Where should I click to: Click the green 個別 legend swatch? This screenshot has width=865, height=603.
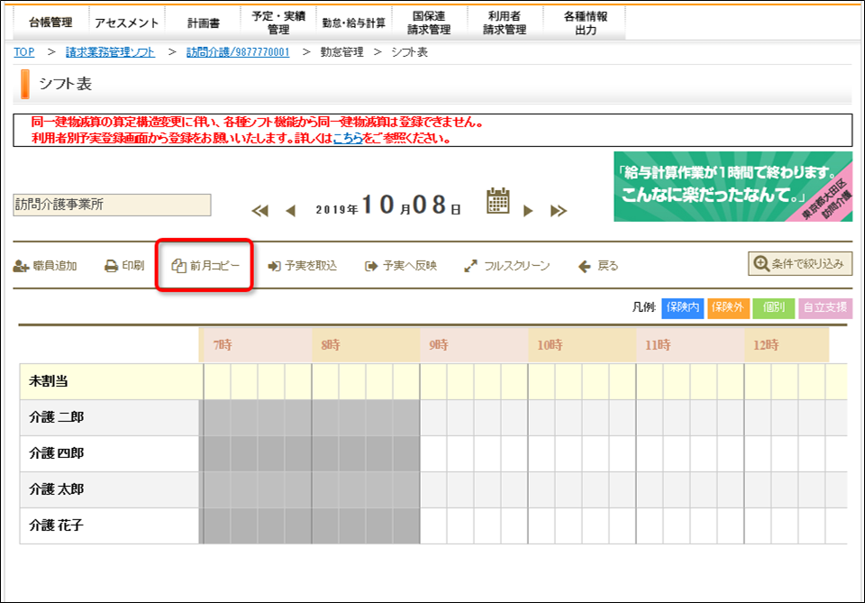pos(773,308)
